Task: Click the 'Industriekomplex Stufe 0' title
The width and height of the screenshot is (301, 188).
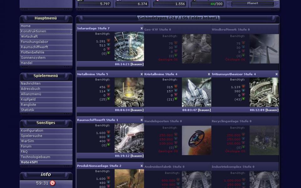Action: pos(233,167)
